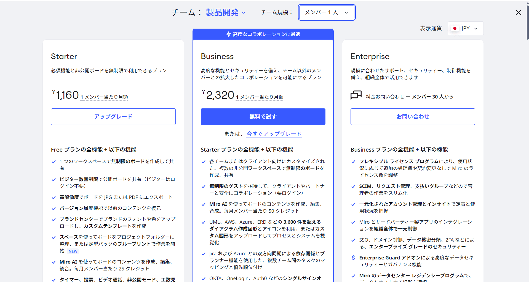Viewport: 529px width, 282px height.
Task: Click the 表示通貨 label
Action: point(431,28)
